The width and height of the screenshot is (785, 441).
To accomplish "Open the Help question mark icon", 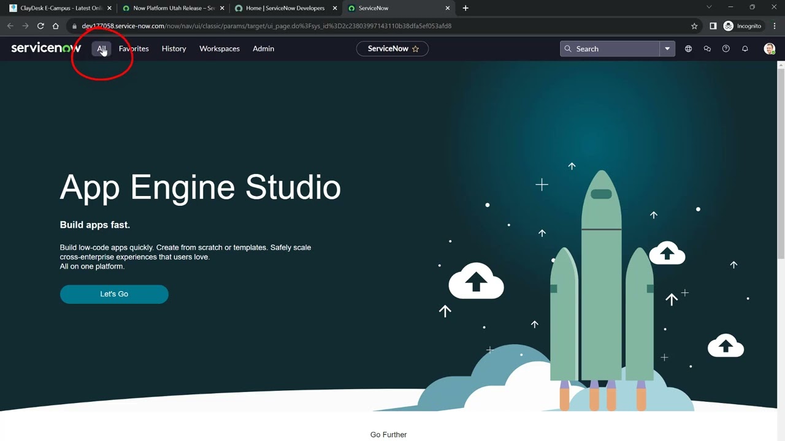I will tap(726, 48).
